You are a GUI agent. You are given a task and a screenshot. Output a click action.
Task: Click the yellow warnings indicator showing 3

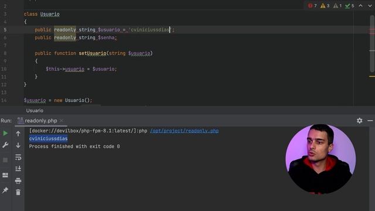click(325, 6)
